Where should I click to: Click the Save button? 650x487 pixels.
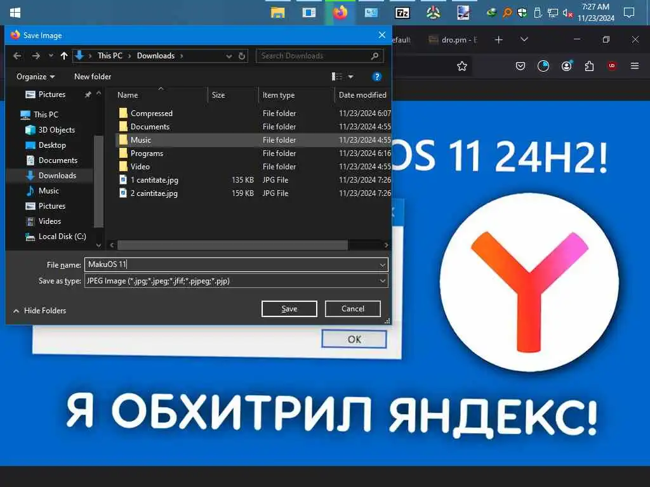(289, 309)
